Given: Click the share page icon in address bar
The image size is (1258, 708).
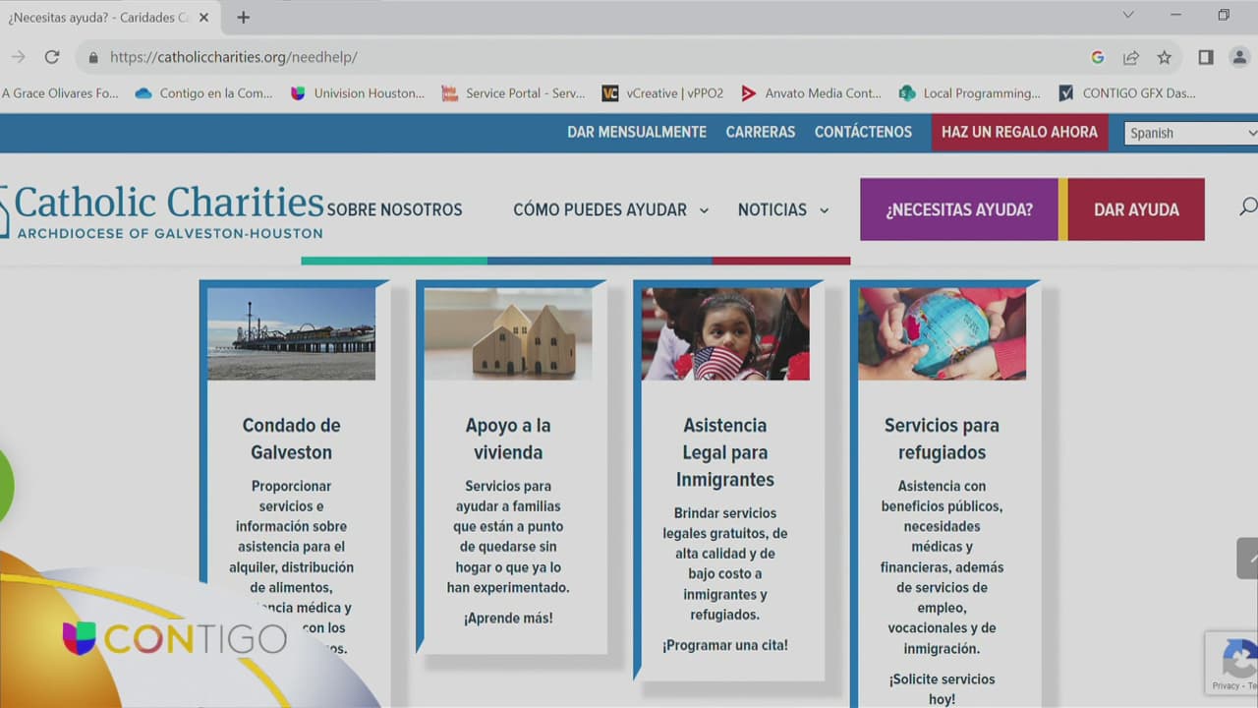Looking at the screenshot, I should point(1131,57).
